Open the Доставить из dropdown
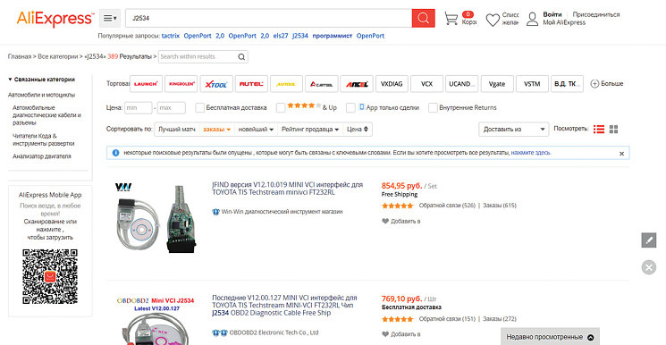Screen dimensions: 666x345 513,130
